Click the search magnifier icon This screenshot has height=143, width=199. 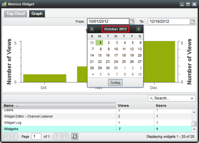[151, 98]
